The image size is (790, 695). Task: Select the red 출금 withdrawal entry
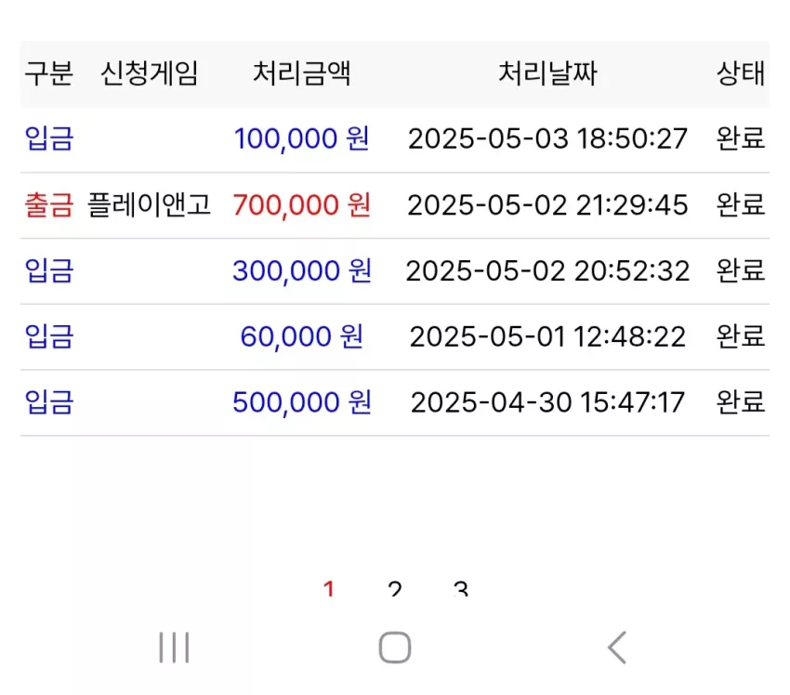tap(49, 205)
